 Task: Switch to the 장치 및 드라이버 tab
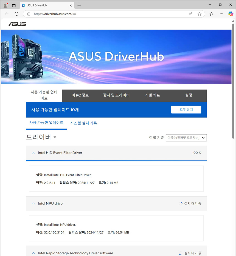coord(116,95)
